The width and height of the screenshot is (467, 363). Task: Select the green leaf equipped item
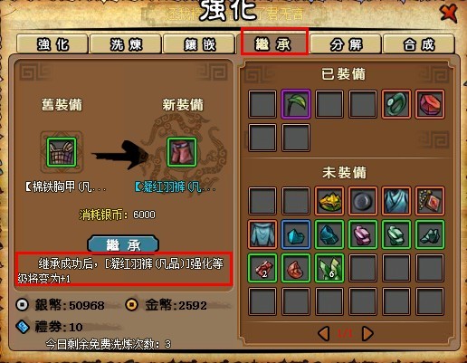coord(296,104)
